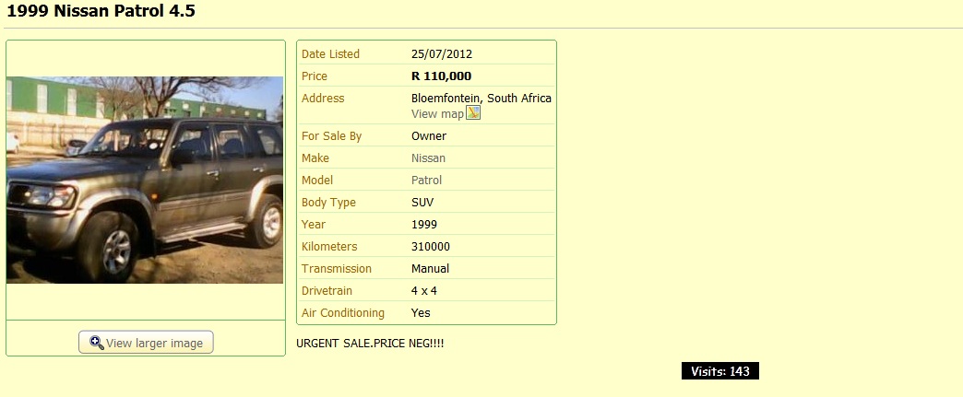Click the Date Listed value 25/07/2012
Screen dimensions: 963x397
click(442, 54)
